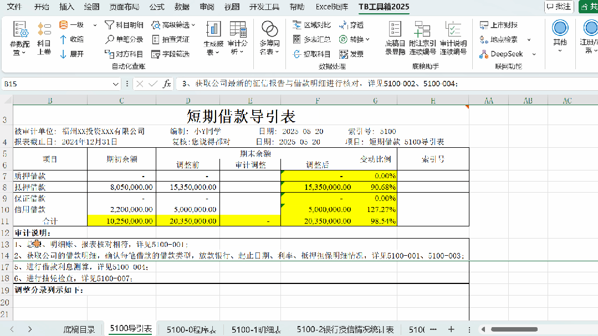Click the 地点检索 tool

point(498,39)
